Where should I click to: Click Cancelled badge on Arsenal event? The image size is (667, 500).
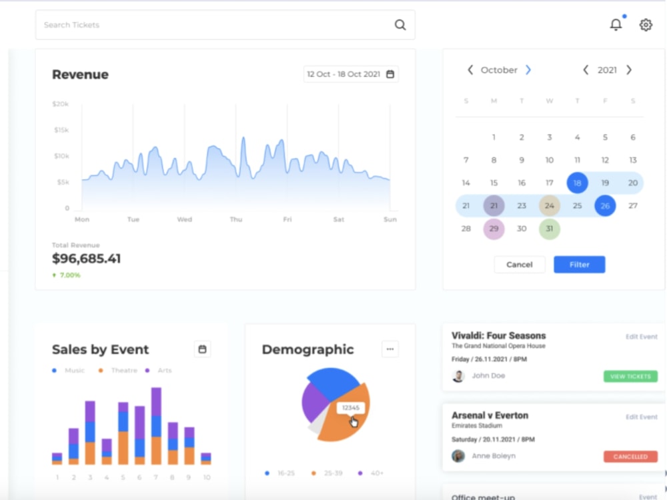pos(630,457)
